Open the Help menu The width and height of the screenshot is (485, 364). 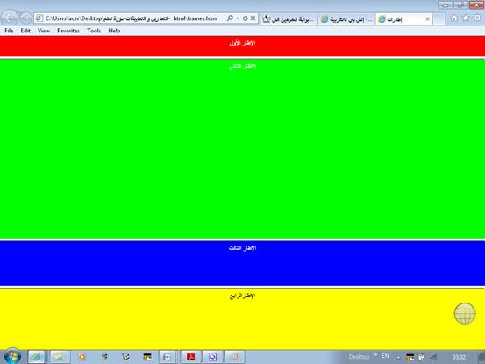click(114, 31)
